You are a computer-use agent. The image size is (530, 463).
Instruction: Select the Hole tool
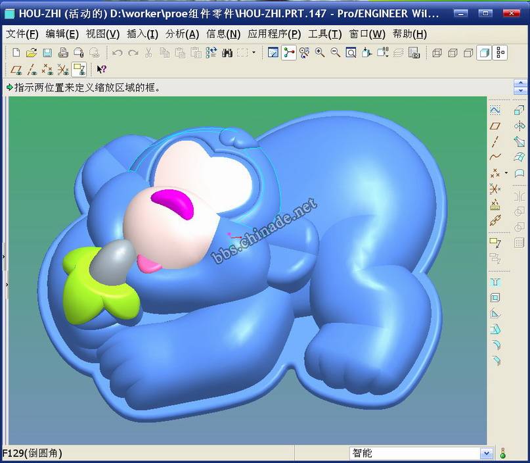point(495,282)
